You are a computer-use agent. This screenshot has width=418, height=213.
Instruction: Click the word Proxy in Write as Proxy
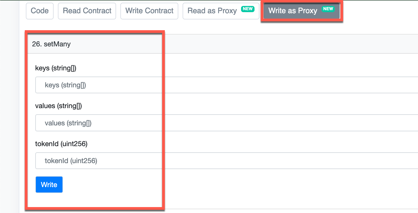308,11
